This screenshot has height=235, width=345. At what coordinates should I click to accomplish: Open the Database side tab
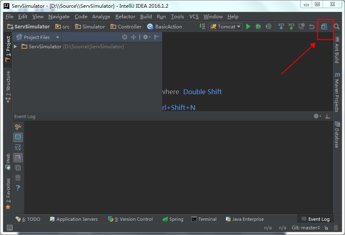coord(337,134)
